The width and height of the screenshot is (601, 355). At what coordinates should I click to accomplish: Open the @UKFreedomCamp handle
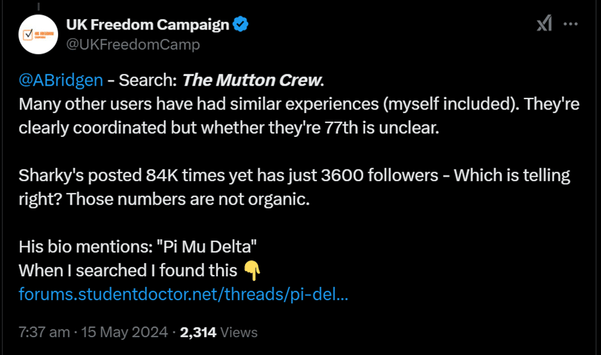tap(133, 45)
